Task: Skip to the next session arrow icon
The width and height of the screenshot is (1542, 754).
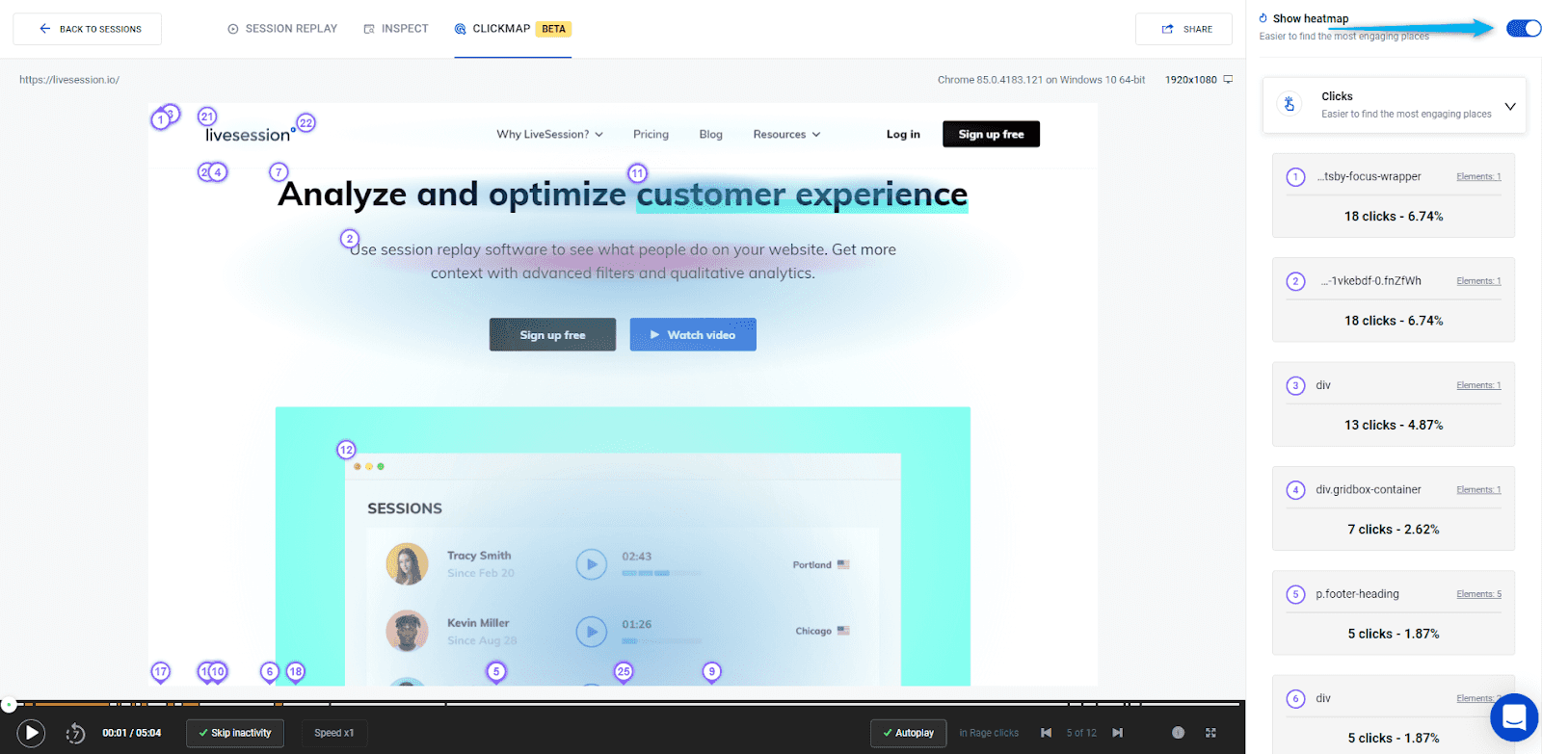Action: pos(1117,733)
